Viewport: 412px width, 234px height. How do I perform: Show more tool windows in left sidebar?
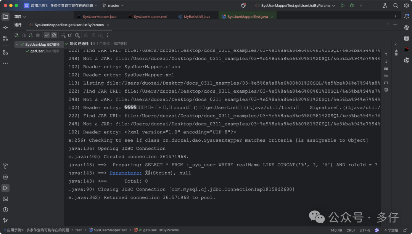[x=5, y=63]
